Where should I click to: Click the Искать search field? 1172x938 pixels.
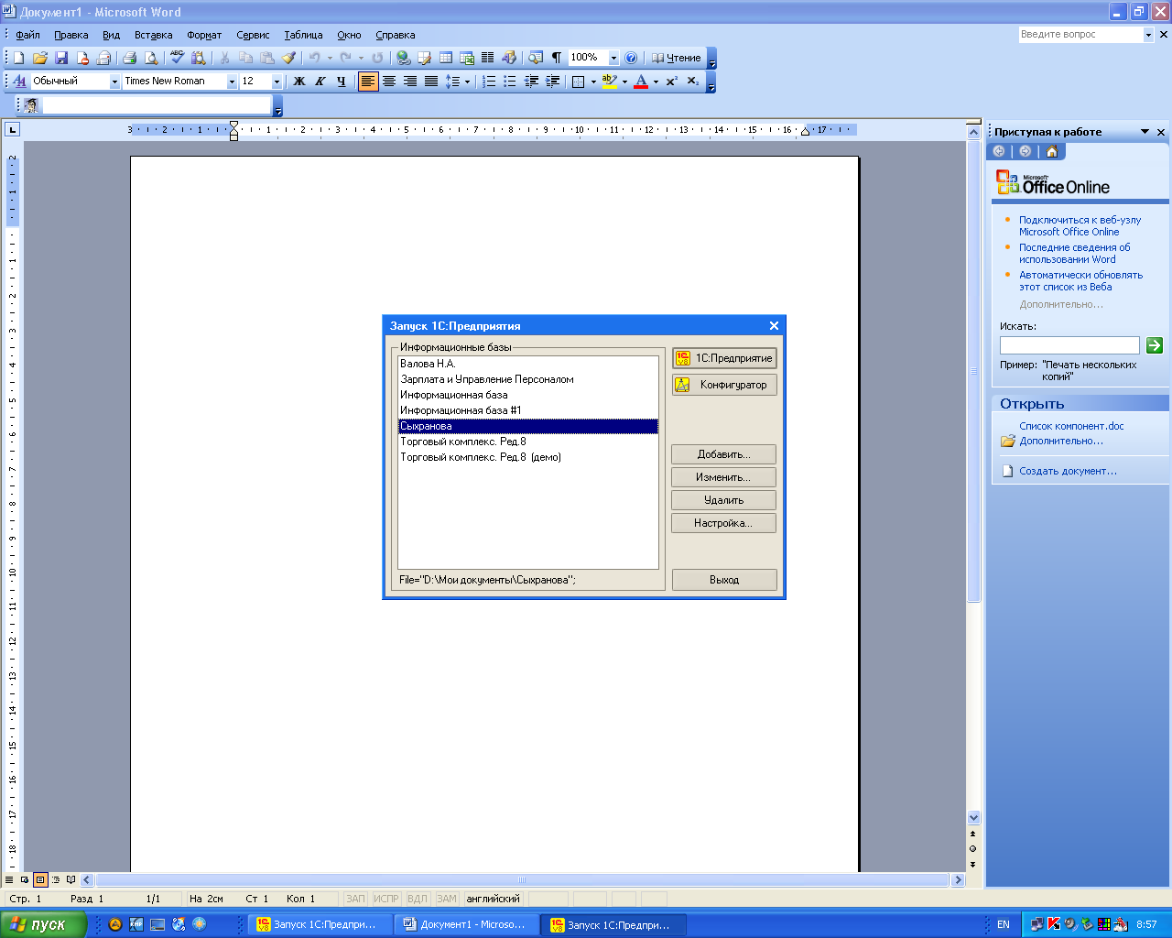coord(1069,345)
